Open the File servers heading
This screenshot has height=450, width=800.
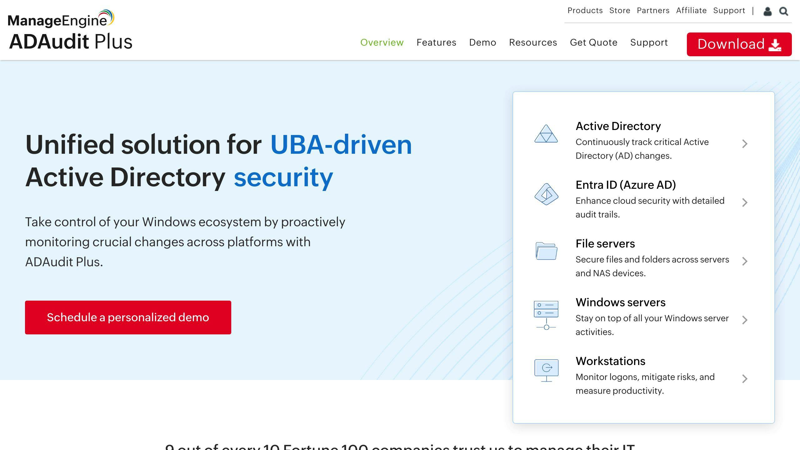pos(605,244)
